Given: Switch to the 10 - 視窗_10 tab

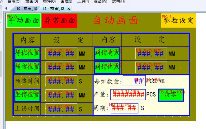Looking at the screenshot, I should [26, 9].
